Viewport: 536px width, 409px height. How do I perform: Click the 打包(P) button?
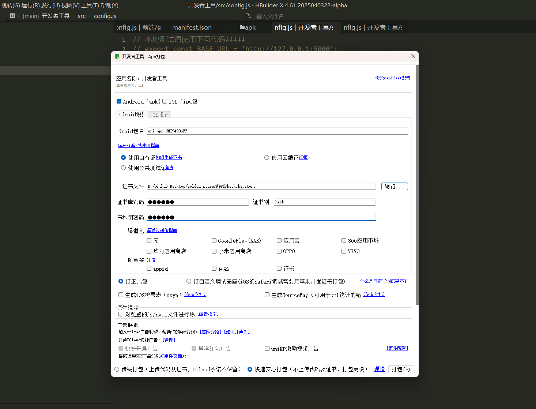coord(401,369)
